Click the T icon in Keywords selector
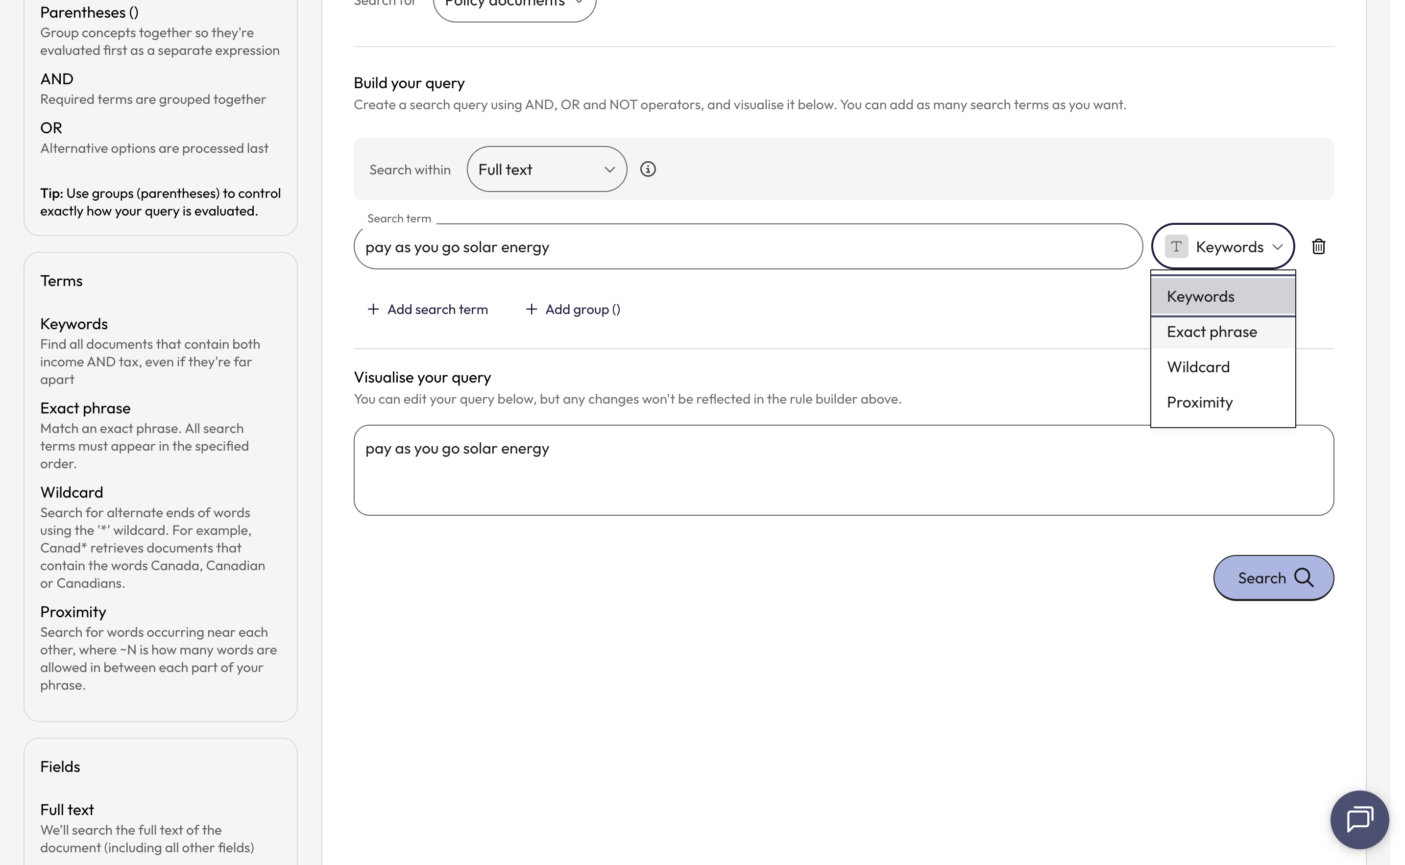The width and height of the screenshot is (1405, 865). (x=1176, y=246)
